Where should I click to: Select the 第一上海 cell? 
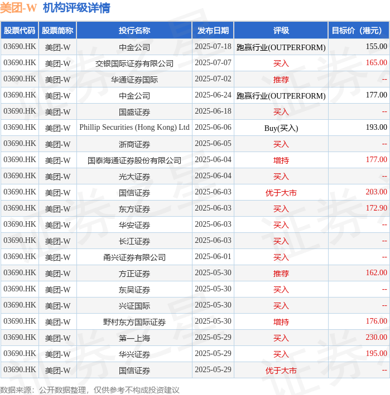pyautogui.click(x=134, y=338)
